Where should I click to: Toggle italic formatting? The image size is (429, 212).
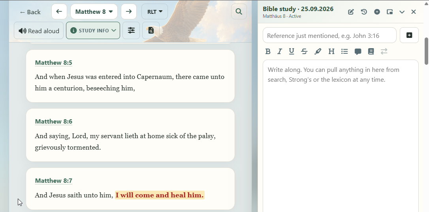tap(279, 51)
